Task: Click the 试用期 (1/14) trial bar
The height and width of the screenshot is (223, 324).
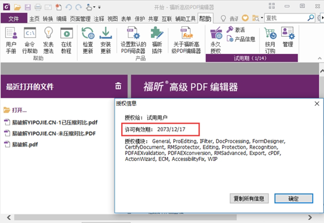Action: tap(251, 58)
